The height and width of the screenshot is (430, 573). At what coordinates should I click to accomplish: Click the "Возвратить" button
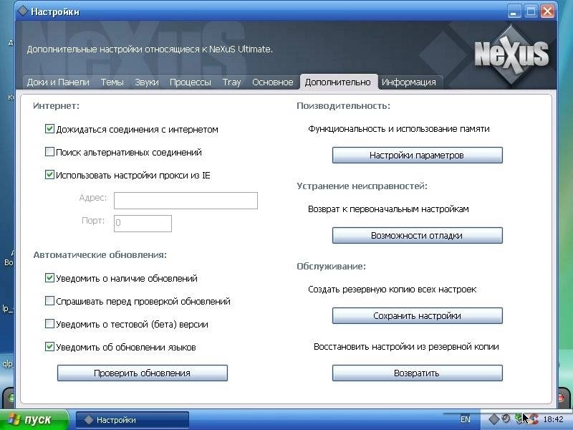pos(417,373)
